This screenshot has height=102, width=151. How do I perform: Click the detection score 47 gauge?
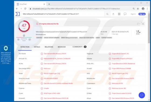tap(24, 26)
